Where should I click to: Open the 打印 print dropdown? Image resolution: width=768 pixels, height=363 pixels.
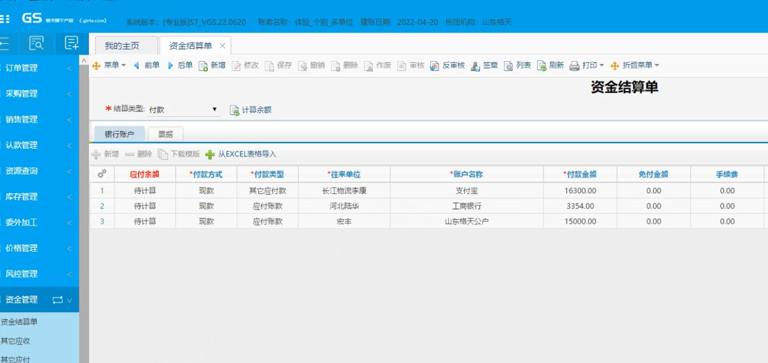pyautogui.click(x=587, y=65)
